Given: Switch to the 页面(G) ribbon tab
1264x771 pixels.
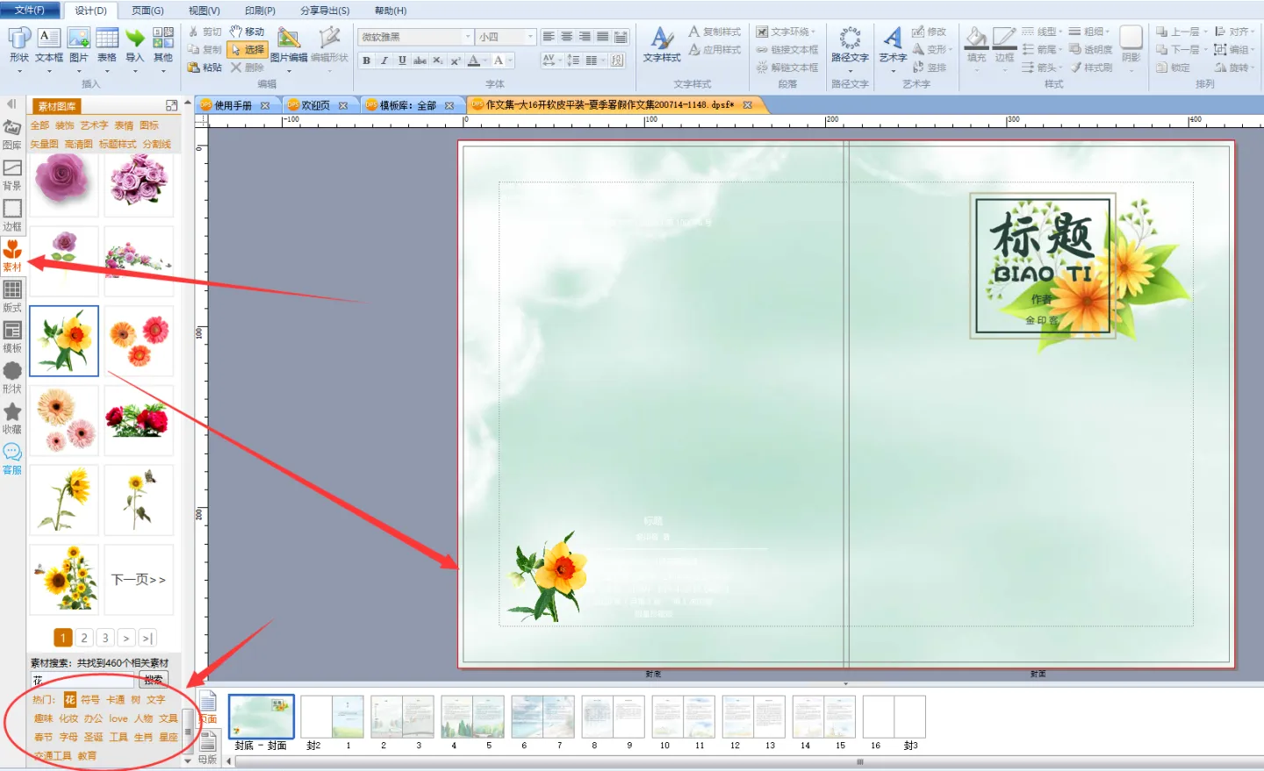Looking at the screenshot, I should coord(147,11).
